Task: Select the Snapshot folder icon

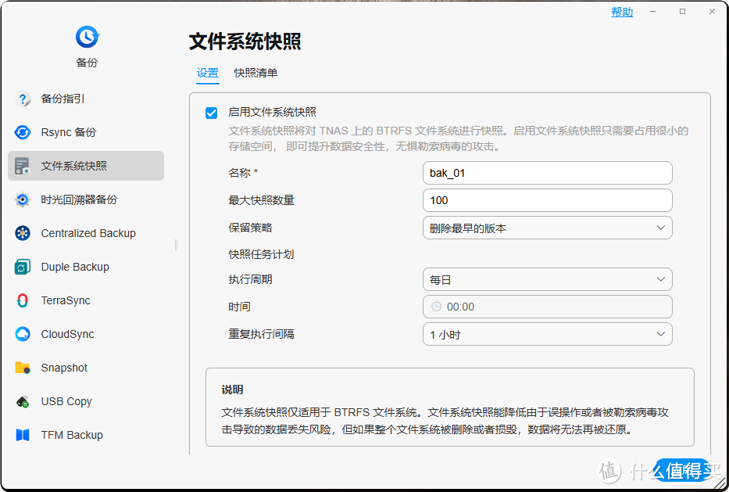Action: point(23,368)
